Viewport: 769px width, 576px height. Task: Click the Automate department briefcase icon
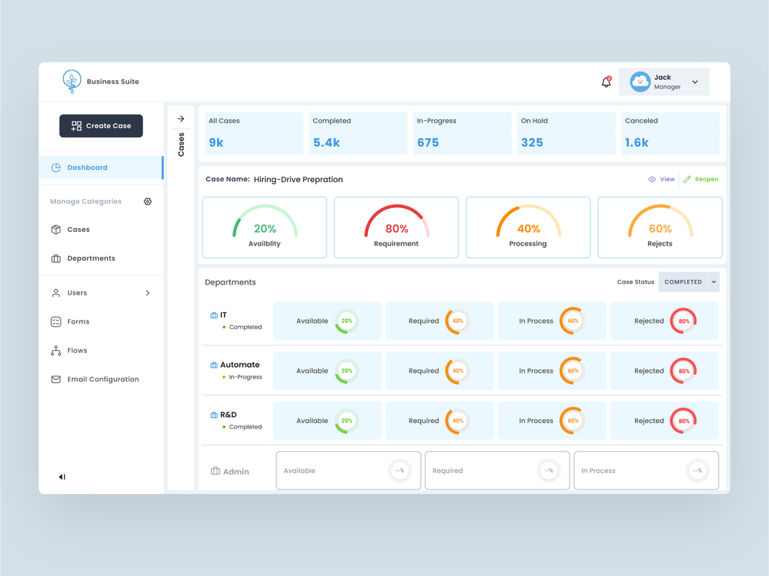click(x=213, y=365)
